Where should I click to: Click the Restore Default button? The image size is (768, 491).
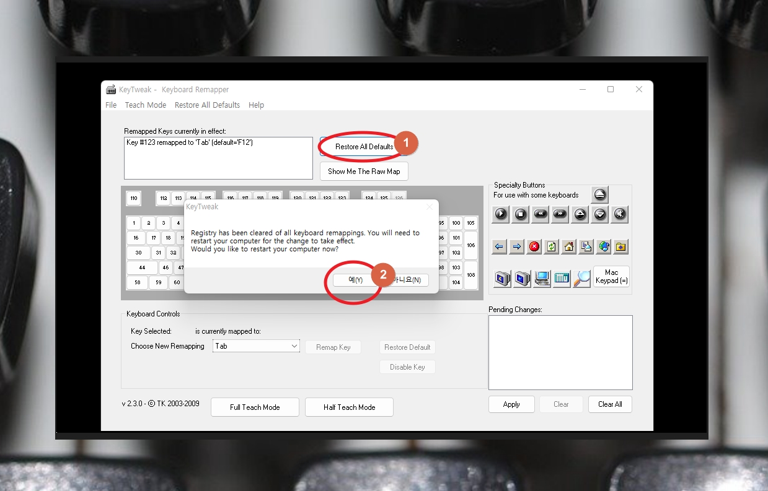pyautogui.click(x=407, y=347)
